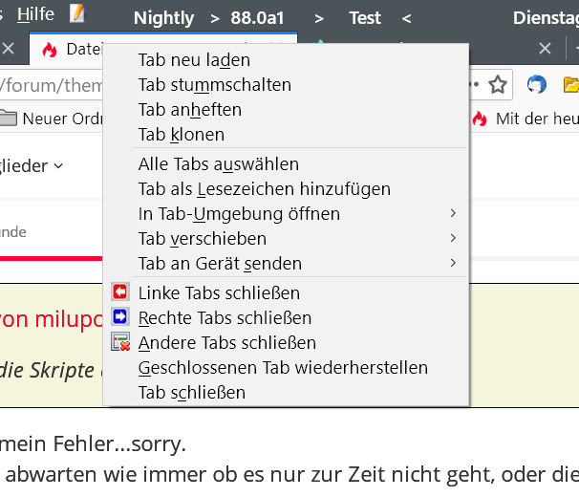Click the URL address bar field
Screen dimensions: 579x497
(x=48, y=86)
